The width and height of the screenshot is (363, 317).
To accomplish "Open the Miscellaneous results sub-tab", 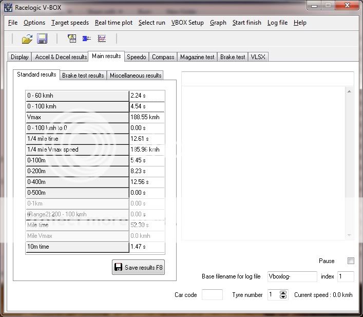I will pyautogui.click(x=136, y=76).
